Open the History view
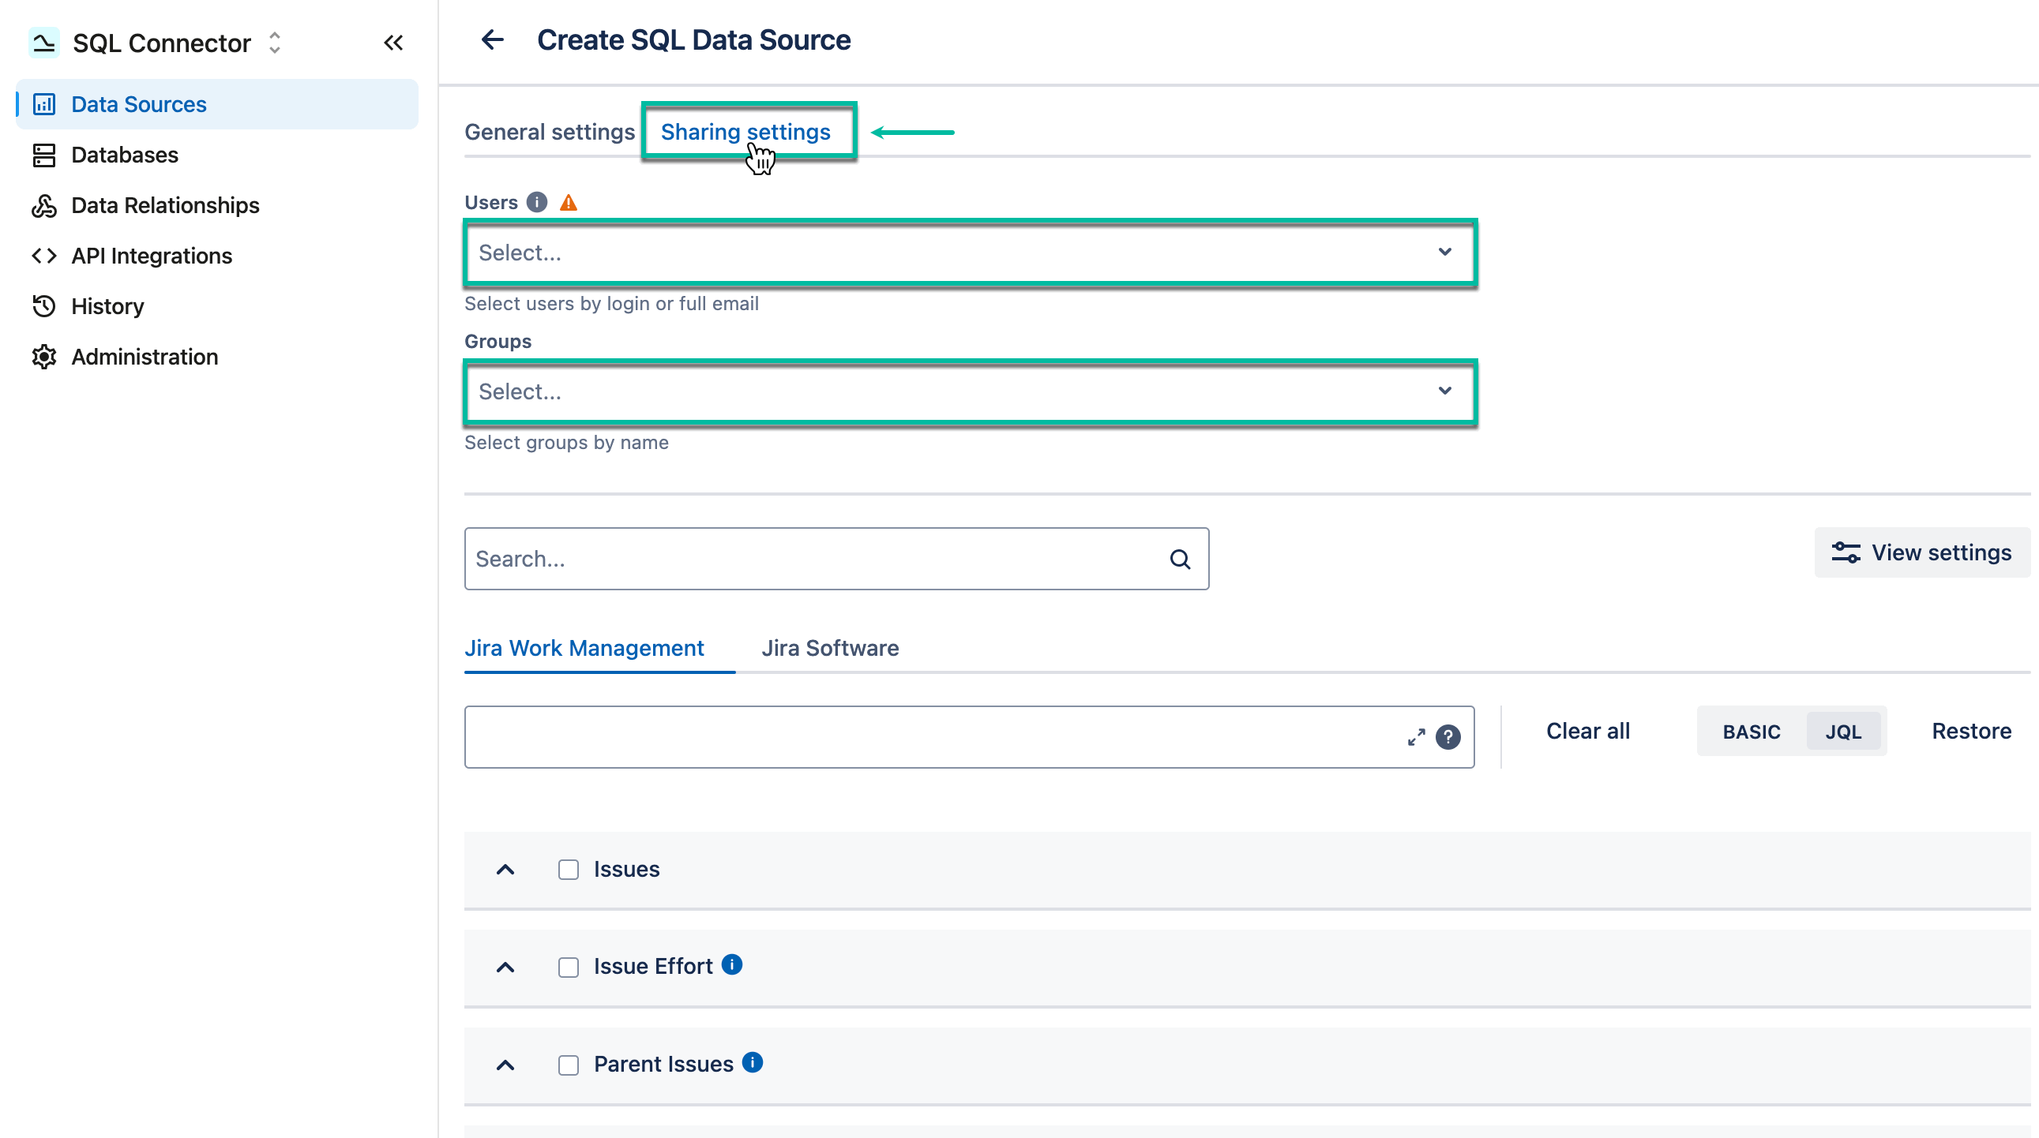This screenshot has height=1138, width=2039. [107, 306]
